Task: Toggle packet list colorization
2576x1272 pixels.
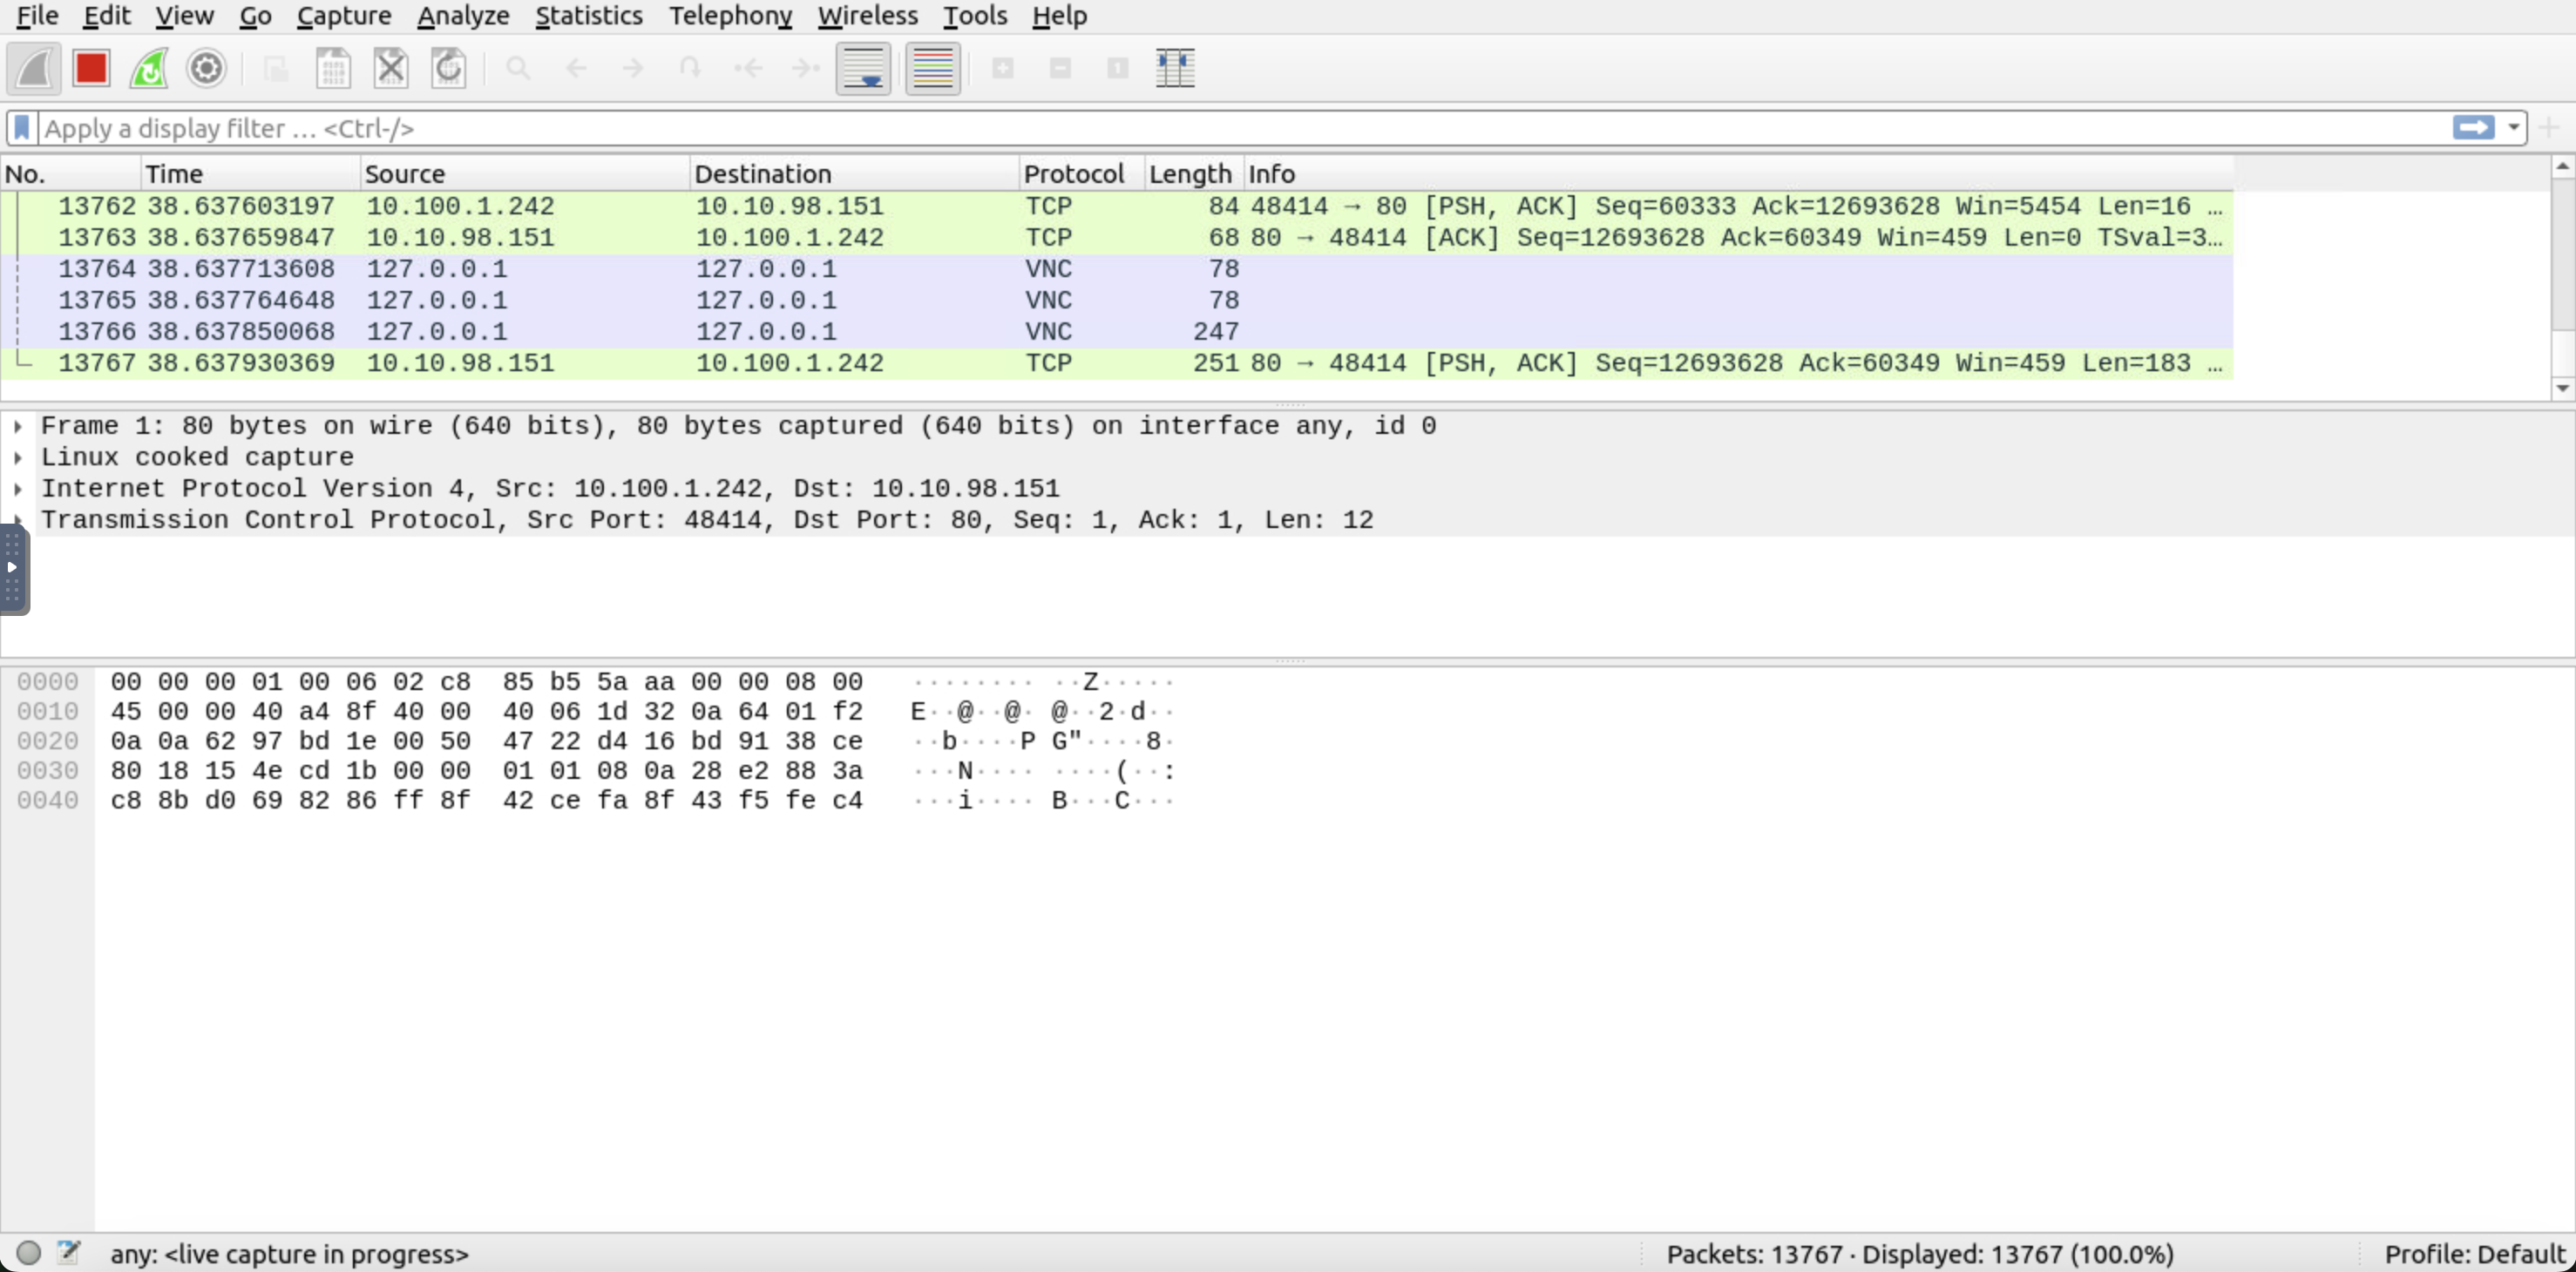Action: coord(933,69)
